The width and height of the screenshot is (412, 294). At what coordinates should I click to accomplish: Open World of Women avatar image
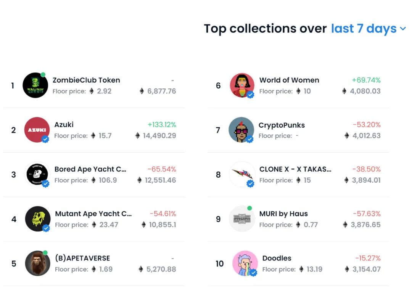pyautogui.click(x=242, y=85)
